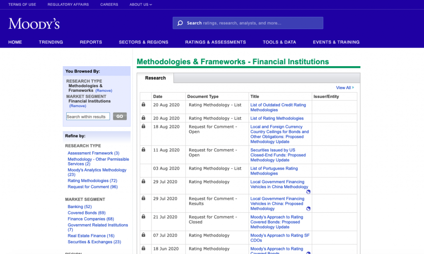
Task: Refine by Covered Bonds (69)
Action: [87, 213]
